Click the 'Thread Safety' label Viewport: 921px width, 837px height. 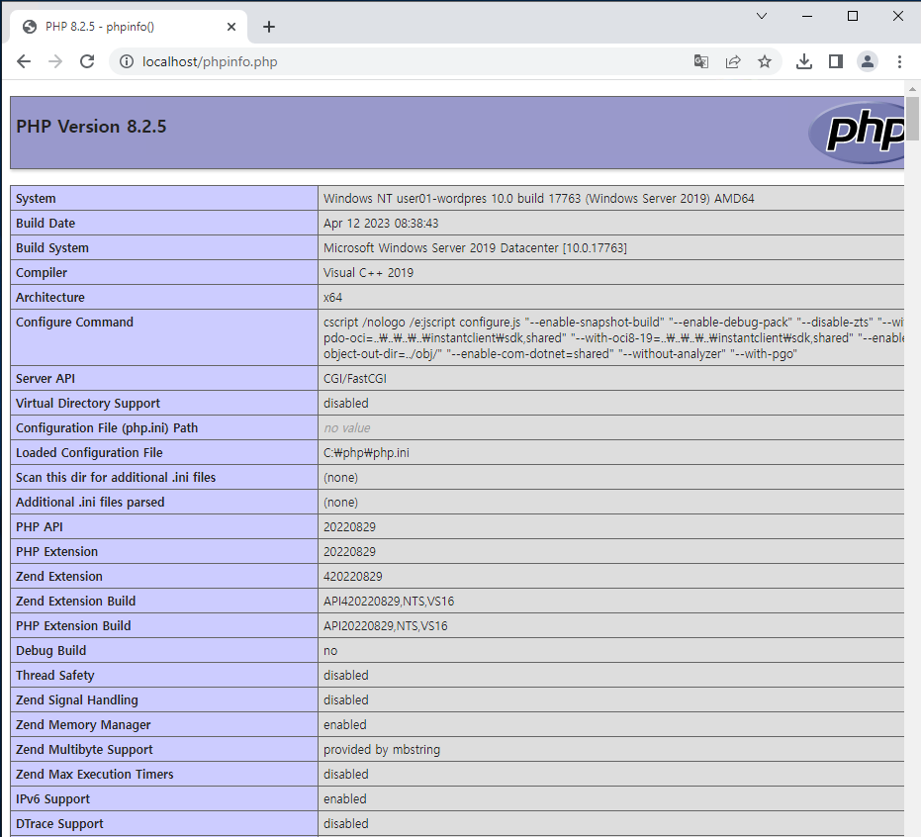coord(54,676)
